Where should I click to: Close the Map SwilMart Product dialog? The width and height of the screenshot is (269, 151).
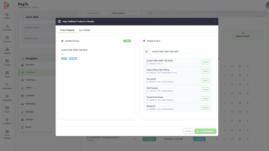(x=215, y=21)
